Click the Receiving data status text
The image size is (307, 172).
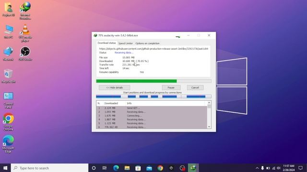(124, 53)
